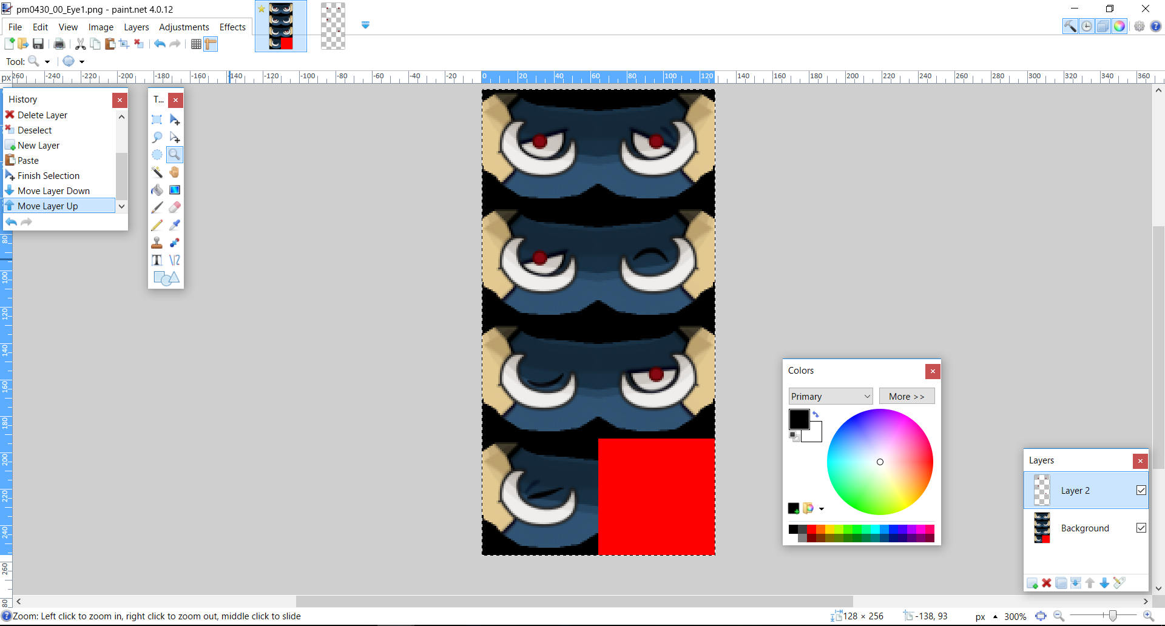Toggle Layer 2 visibility checkbox
The width and height of the screenshot is (1165, 626).
point(1141,490)
